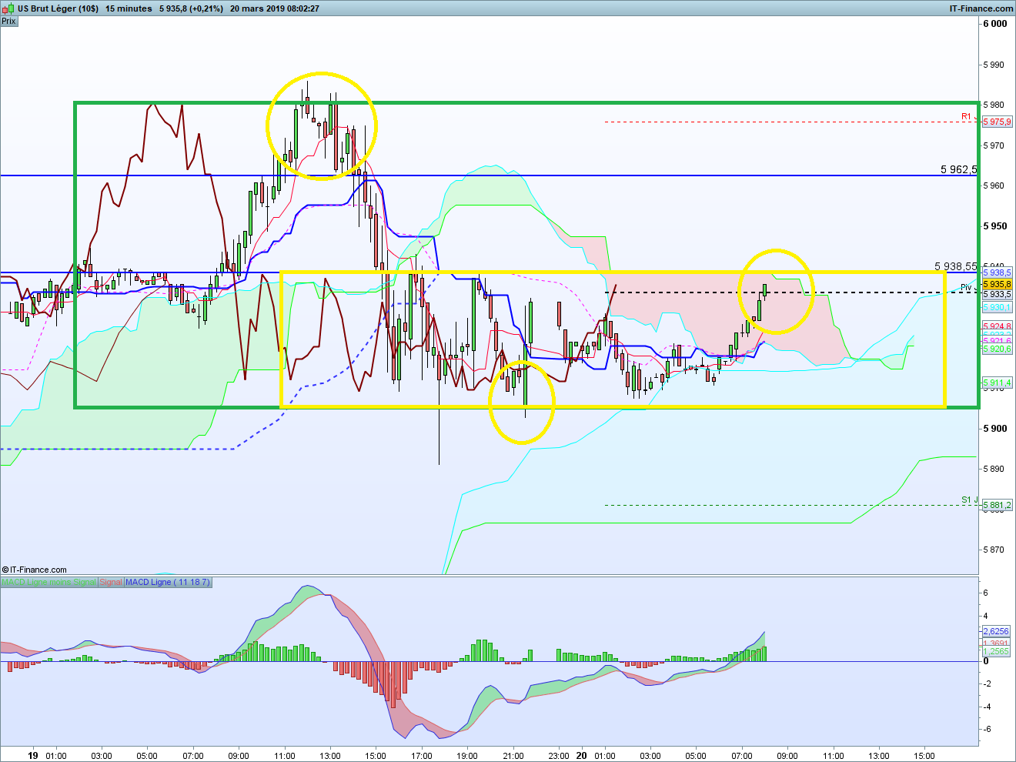Click the '17:00' time axis label
This screenshot has height=762, width=1016.
(x=422, y=756)
